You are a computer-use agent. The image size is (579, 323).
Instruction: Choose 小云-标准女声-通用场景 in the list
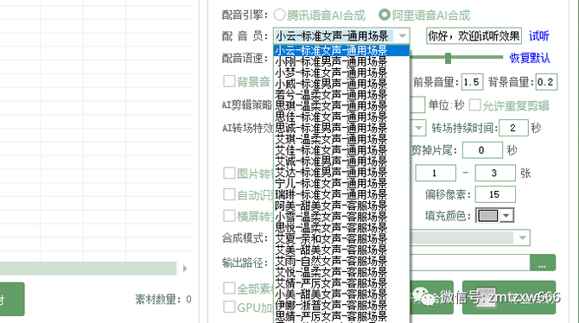tap(341, 50)
